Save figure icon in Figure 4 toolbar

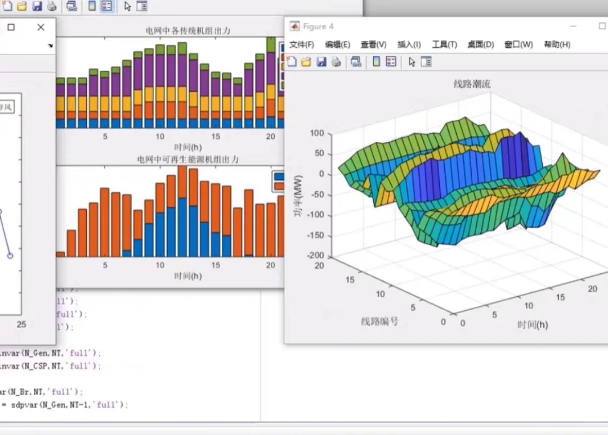321,62
